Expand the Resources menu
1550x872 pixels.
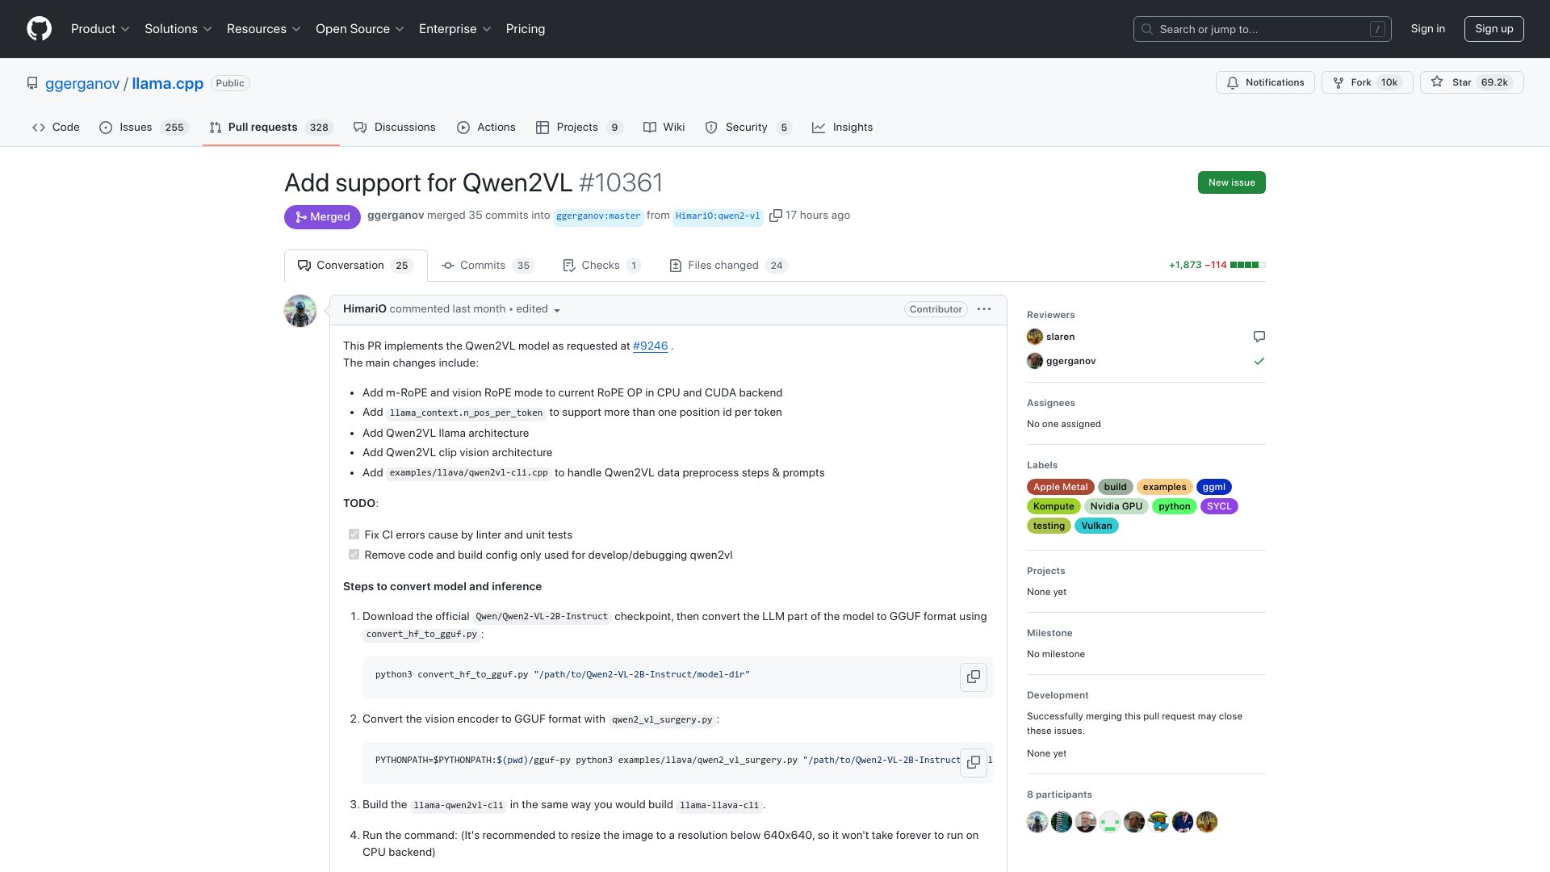tap(264, 29)
